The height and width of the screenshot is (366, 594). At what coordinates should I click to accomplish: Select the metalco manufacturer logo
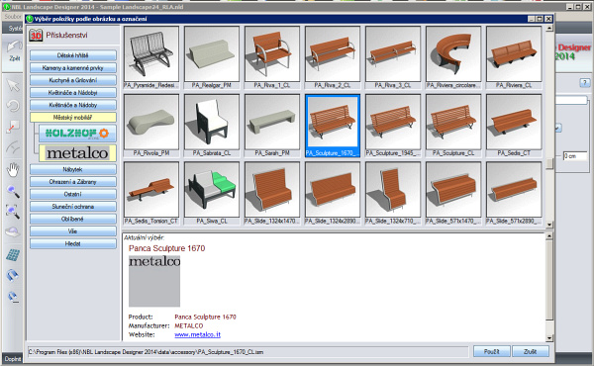(77, 153)
